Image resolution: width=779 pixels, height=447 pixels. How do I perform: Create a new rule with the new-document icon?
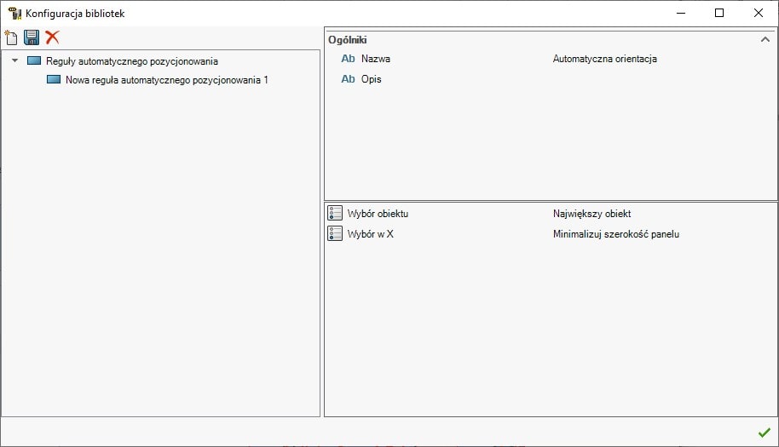[x=11, y=37]
